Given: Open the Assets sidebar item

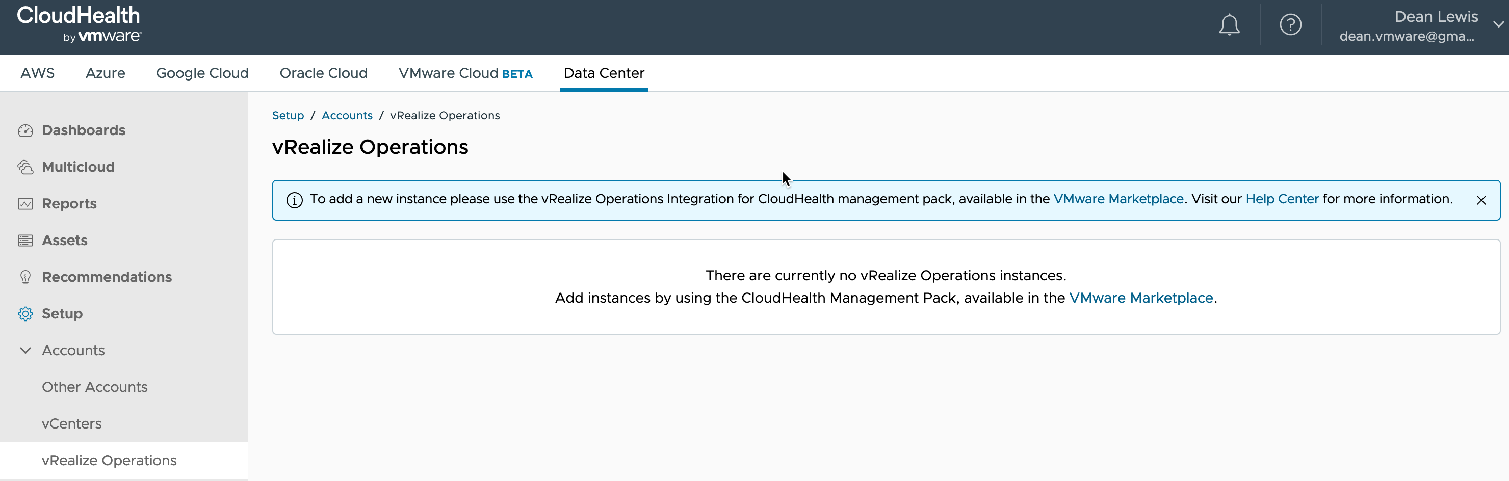Looking at the screenshot, I should 64,240.
